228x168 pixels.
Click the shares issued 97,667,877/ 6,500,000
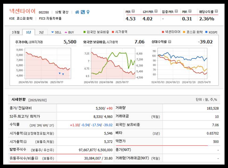click(x=95, y=150)
